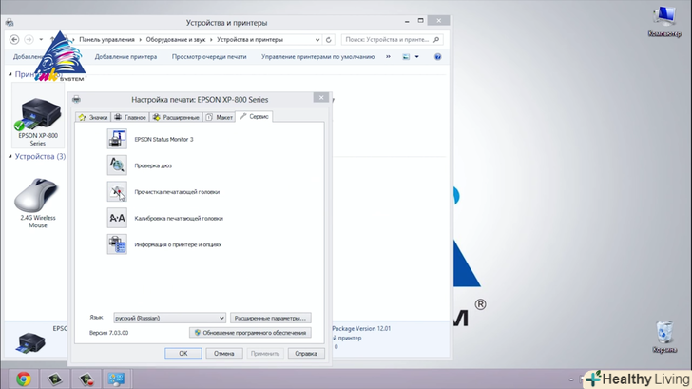The image size is (692, 389).
Task: Click the EPSON printer thumbnail in details pane
Action: pyautogui.click(x=30, y=343)
